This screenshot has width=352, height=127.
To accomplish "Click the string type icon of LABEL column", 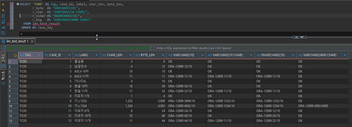I will coord(77,55).
